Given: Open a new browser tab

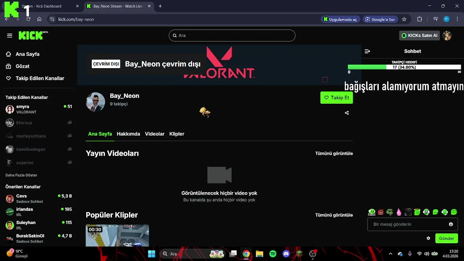Looking at the screenshot, I should click(x=160, y=6).
